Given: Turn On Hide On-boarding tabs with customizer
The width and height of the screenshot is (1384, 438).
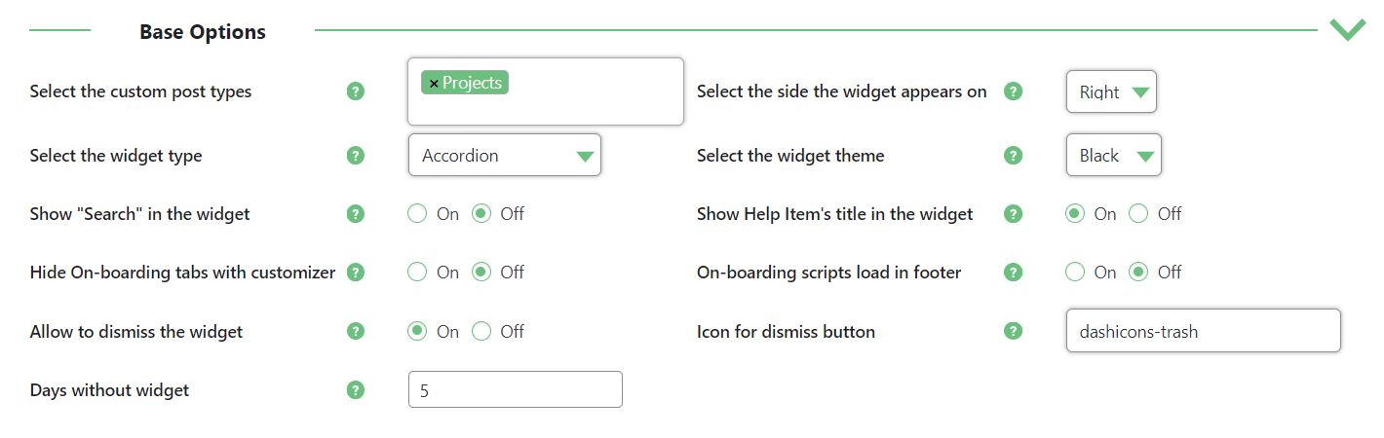Looking at the screenshot, I should (417, 273).
